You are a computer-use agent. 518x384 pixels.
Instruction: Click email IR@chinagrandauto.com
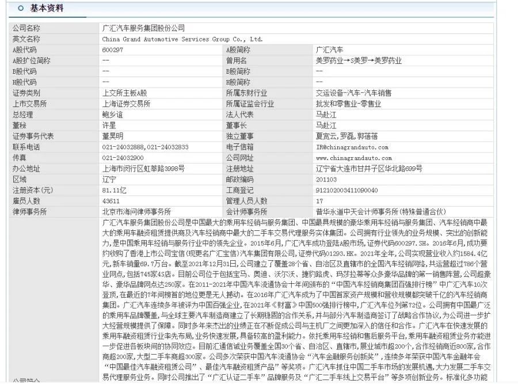click(x=352, y=147)
